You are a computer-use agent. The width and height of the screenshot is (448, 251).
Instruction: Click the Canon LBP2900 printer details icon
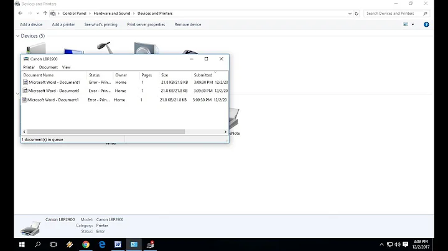click(30, 228)
